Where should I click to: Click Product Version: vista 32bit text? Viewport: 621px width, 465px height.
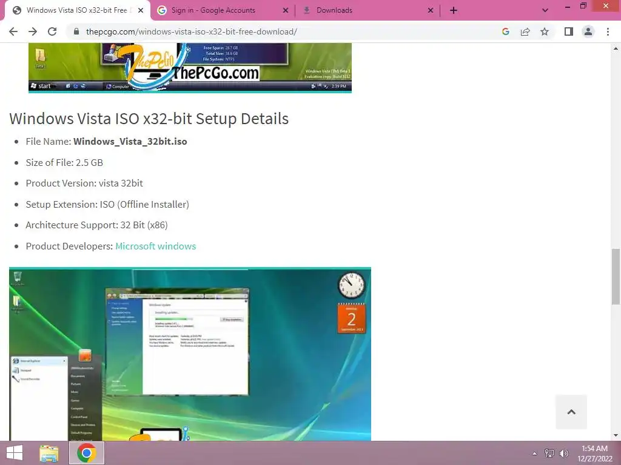[x=84, y=183]
